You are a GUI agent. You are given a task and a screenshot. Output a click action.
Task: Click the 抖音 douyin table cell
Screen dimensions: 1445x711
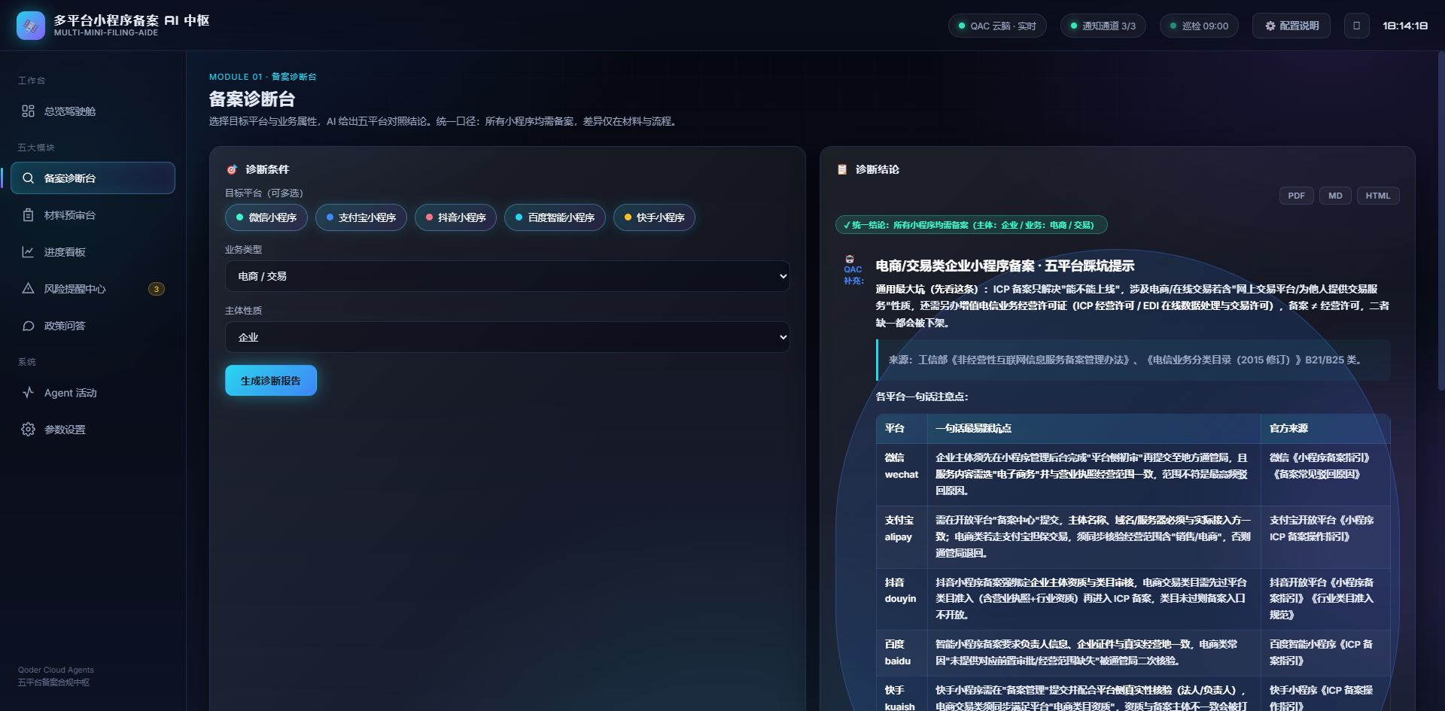pos(902,599)
